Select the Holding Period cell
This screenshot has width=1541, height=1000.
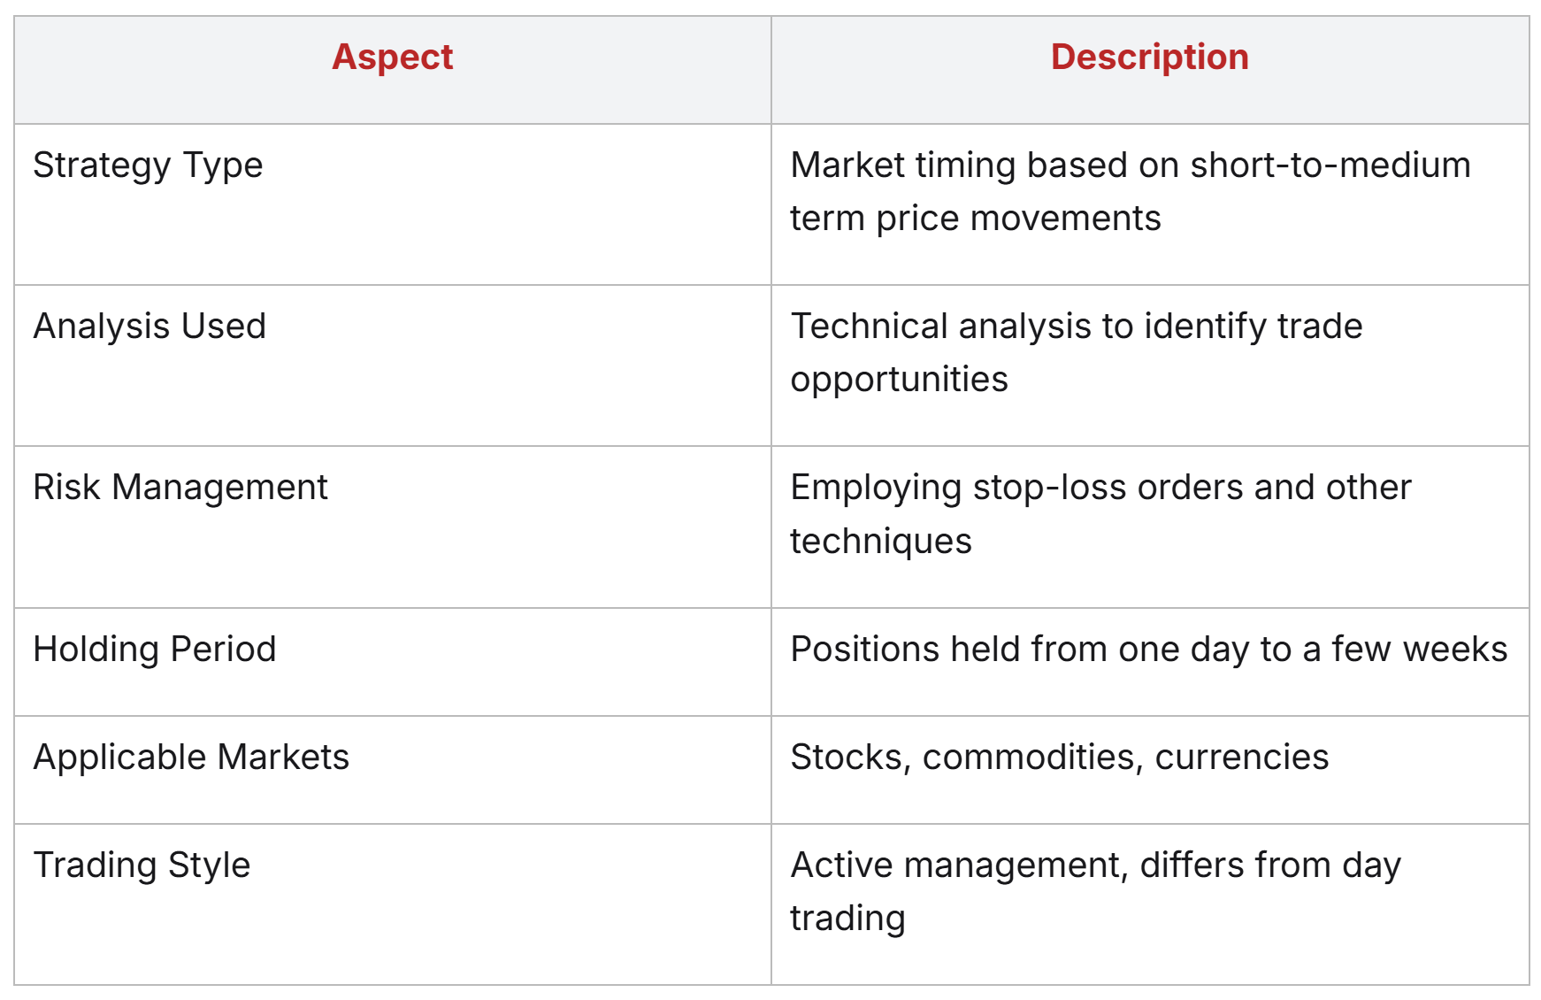[393, 662]
